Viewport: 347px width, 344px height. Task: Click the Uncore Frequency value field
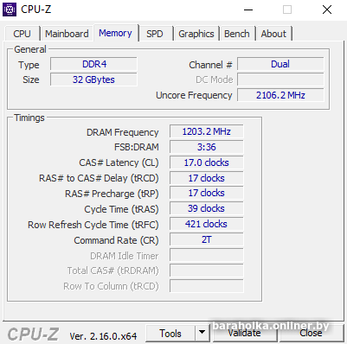tap(280, 95)
